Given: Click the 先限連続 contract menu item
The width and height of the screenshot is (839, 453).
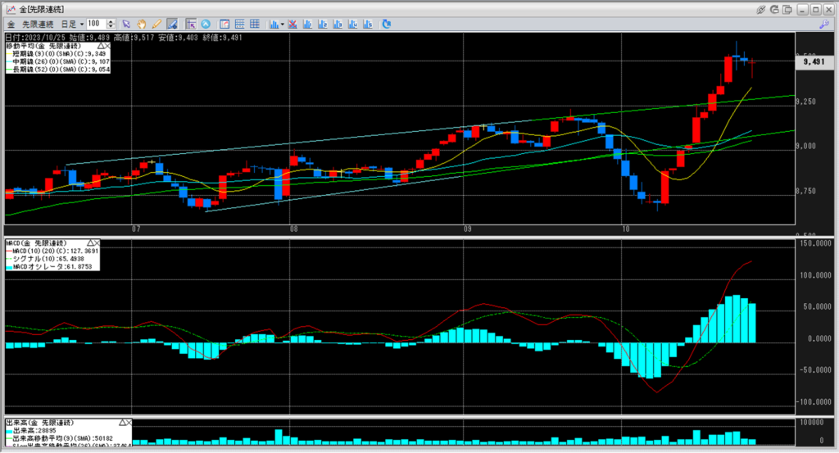Looking at the screenshot, I should [38, 24].
